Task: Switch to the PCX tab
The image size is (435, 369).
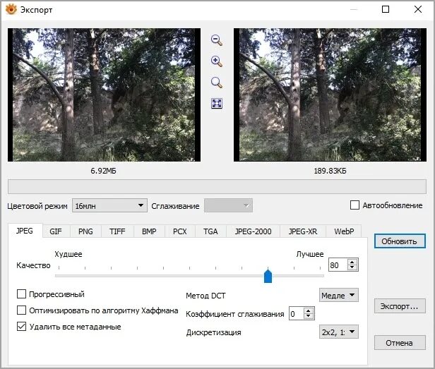Action: [x=180, y=231]
